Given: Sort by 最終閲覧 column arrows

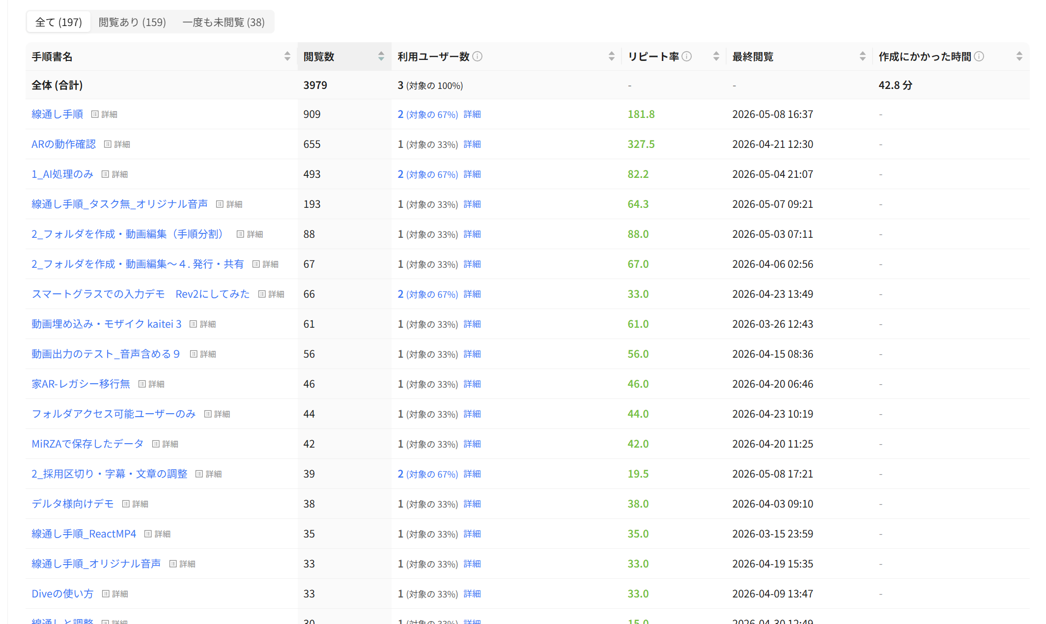Looking at the screenshot, I should (x=863, y=57).
